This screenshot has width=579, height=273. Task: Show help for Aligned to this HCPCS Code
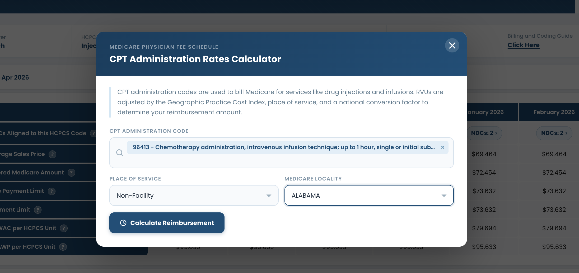(93, 133)
